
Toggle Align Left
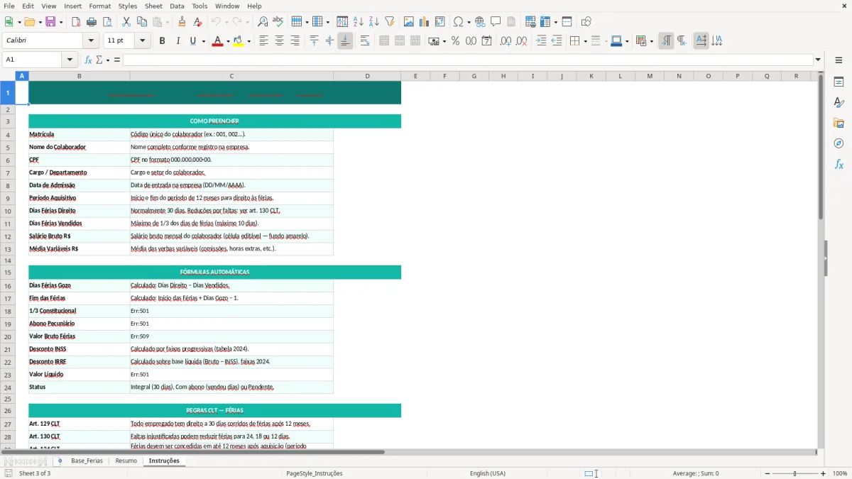pyautogui.click(x=263, y=41)
